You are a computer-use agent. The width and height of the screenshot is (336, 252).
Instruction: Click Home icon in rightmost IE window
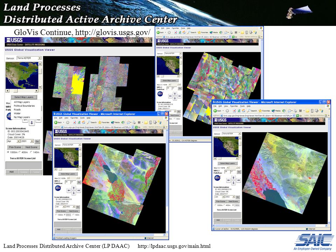point(243,111)
